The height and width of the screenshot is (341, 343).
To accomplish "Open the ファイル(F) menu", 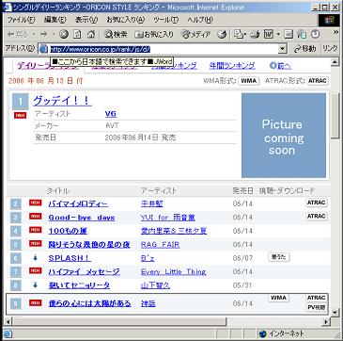I will pos(22,20).
